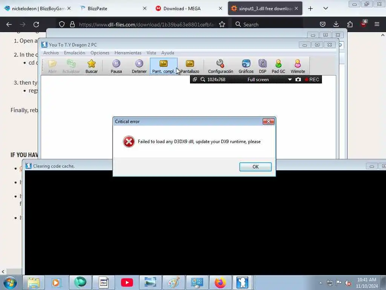The height and width of the screenshot is (290, 386).
Task: Show hidden system tray icons
Action: pyautogui.click(x=320, y=283)
